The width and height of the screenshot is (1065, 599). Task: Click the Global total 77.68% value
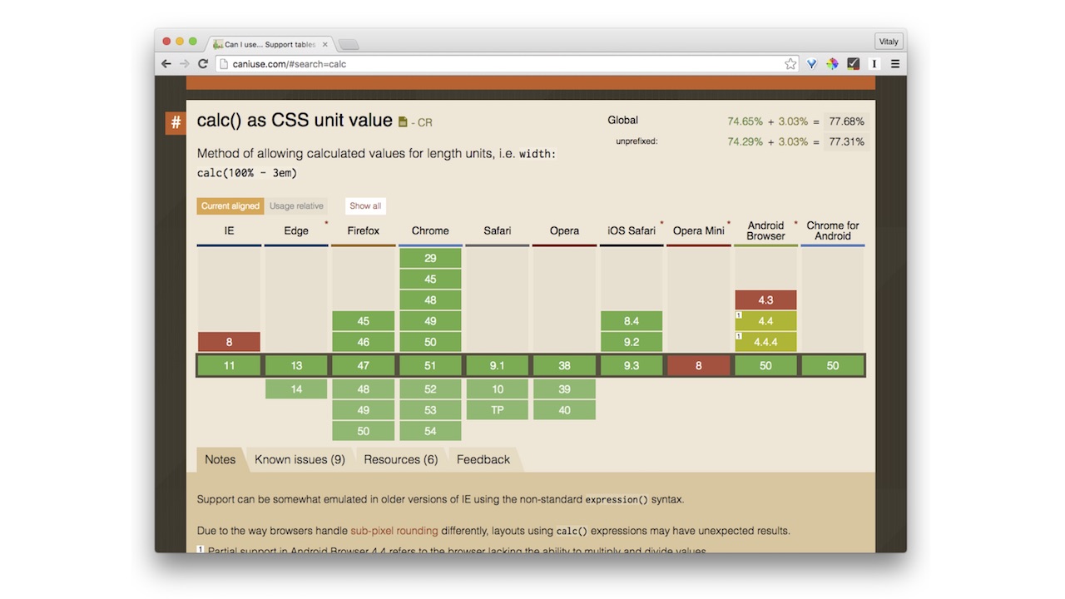(x=847, y=121)
